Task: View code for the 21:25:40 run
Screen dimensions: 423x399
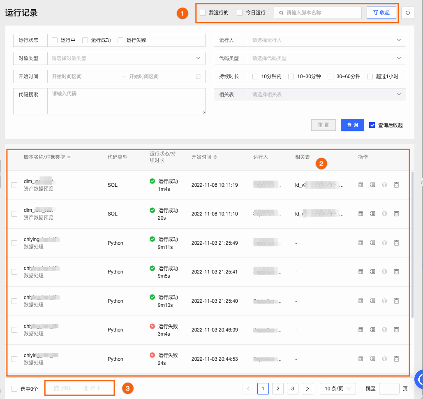Action: pyautogui.click(x=361, y=301)
